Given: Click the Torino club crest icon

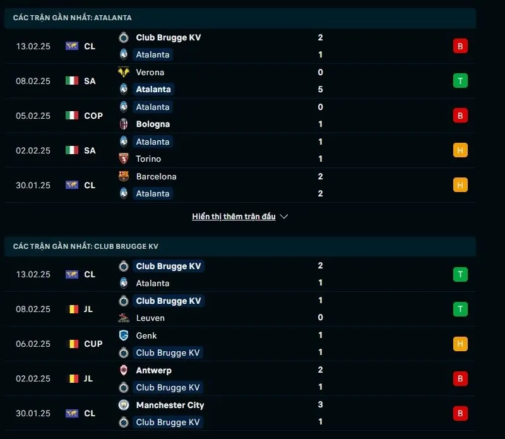Looking at the screenshot, I should pos(124,159).
